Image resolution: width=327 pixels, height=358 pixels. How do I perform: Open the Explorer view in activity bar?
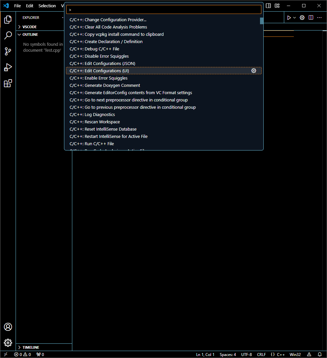(x=8, y=20)
